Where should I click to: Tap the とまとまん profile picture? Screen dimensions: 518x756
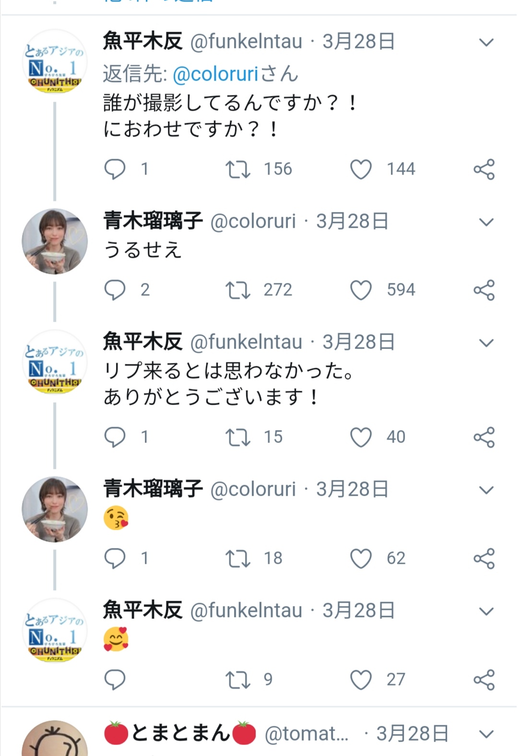55,741
